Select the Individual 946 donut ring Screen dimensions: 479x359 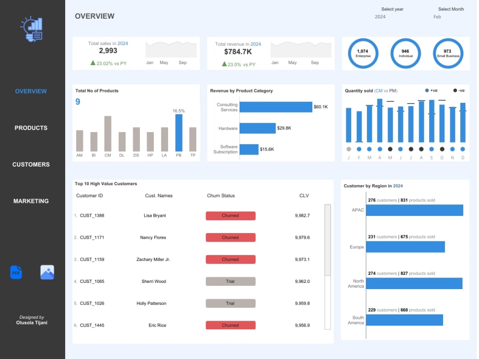[x=405, y=54]
